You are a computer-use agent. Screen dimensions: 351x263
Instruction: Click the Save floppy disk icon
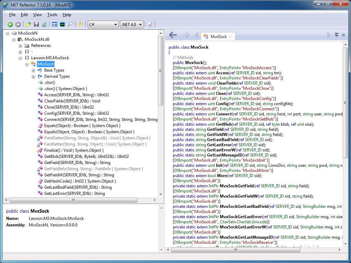tap(36, 24)
